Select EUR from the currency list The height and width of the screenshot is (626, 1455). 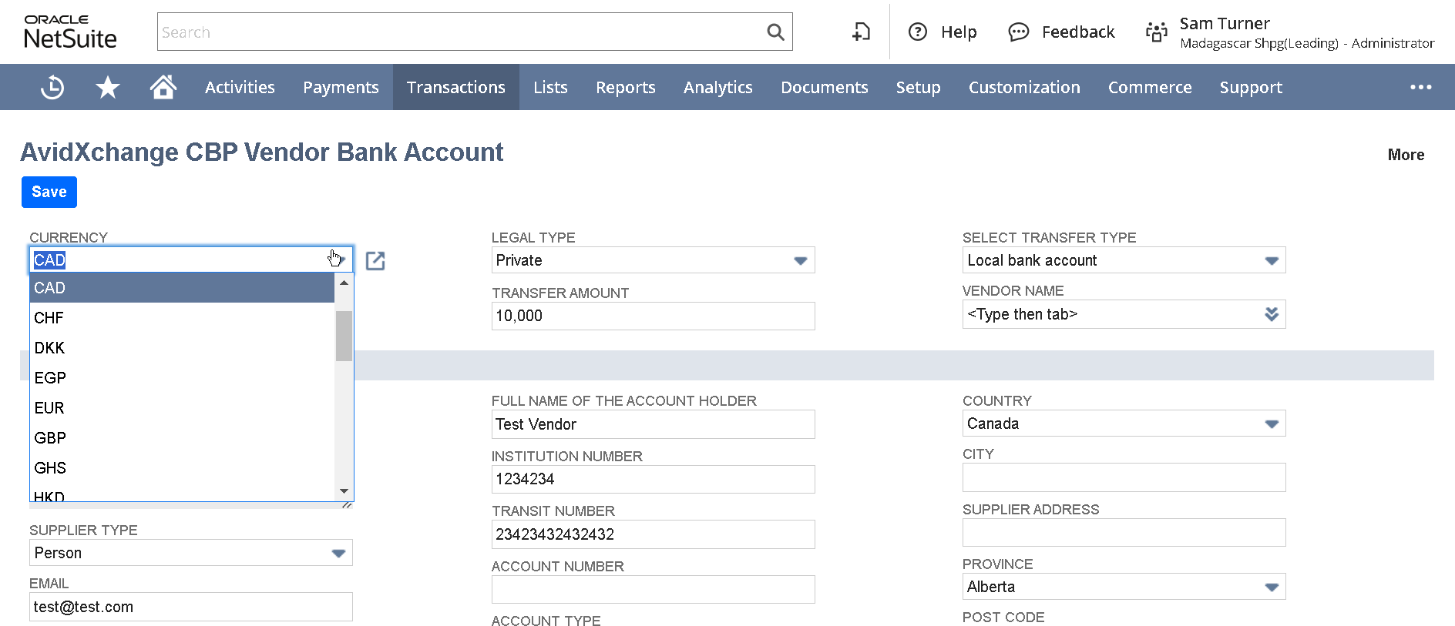[49, 408]
